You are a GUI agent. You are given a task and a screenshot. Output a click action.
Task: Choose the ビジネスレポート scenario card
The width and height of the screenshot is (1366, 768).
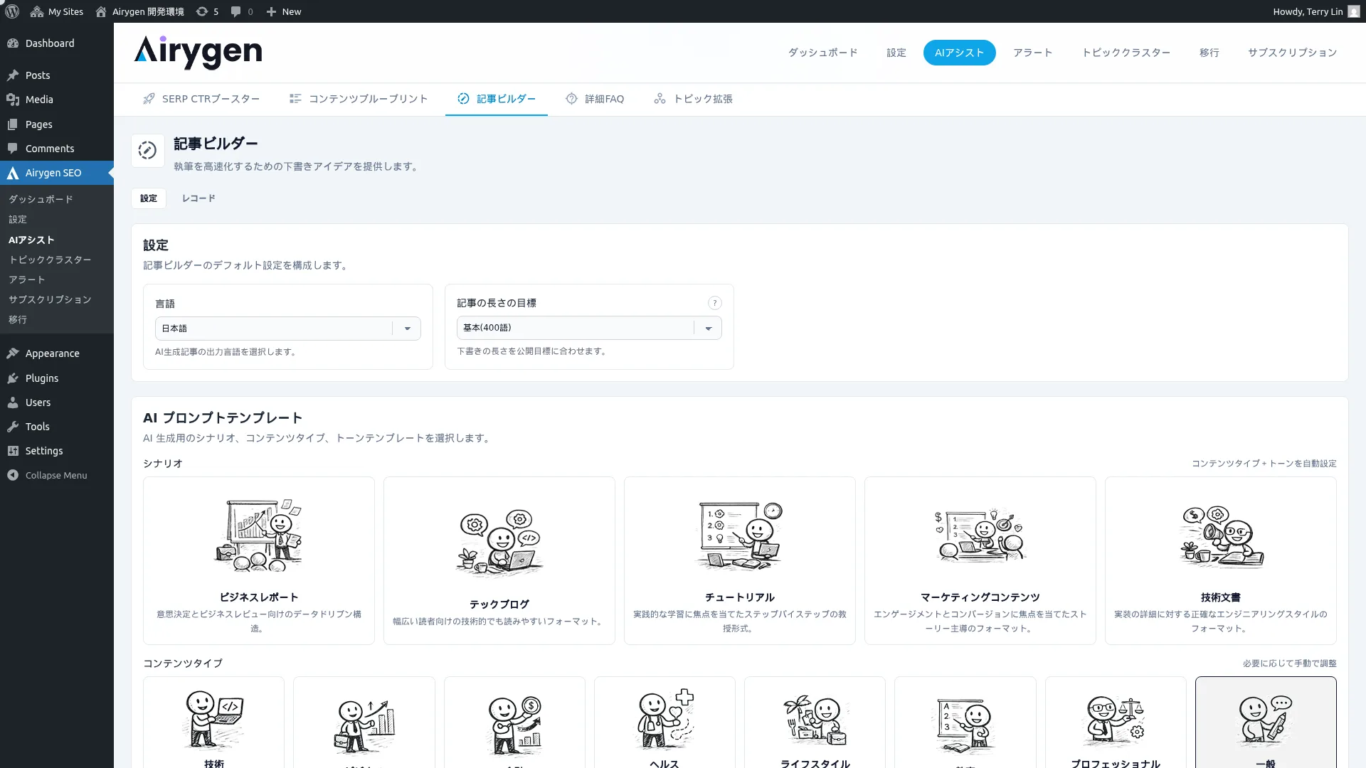pyautogui.click(x=259, y=561)
